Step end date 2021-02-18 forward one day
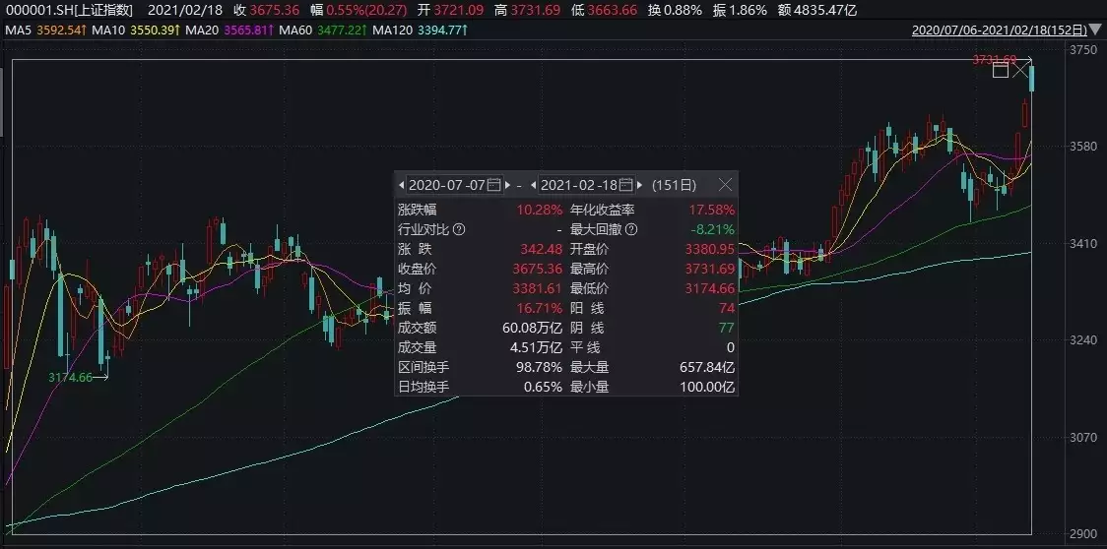The height and width of the screenshot is (549, 1107). [640, 185]
